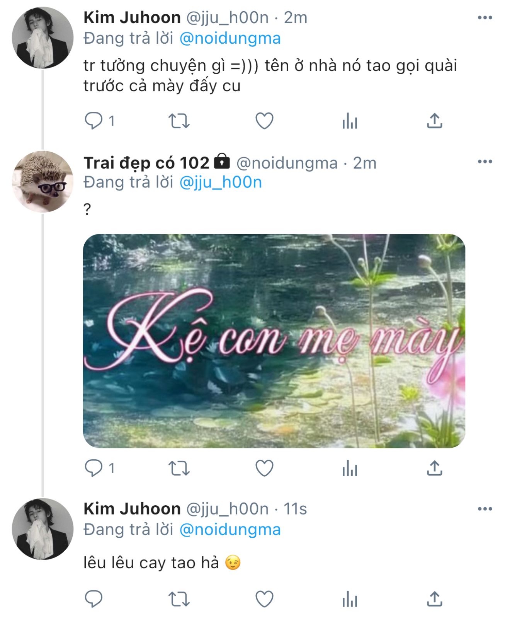The width and height of the screenshot is (510, 617).
Task: Open more options on the last tweet
Action: click(485, 509)
